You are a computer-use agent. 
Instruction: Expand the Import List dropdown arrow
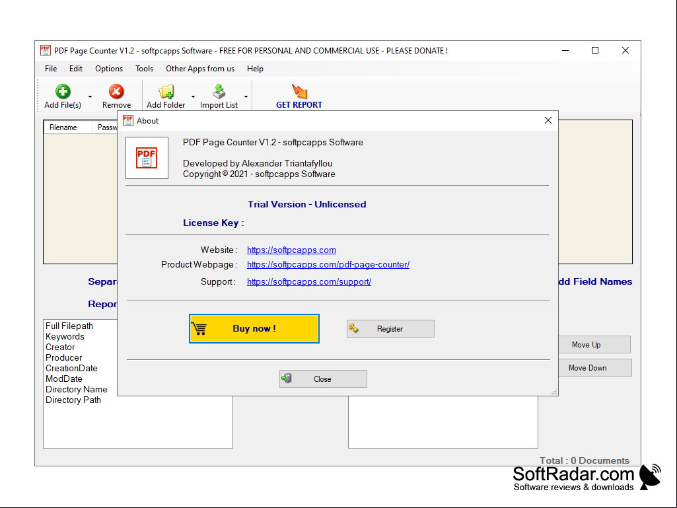coord(246,96)
